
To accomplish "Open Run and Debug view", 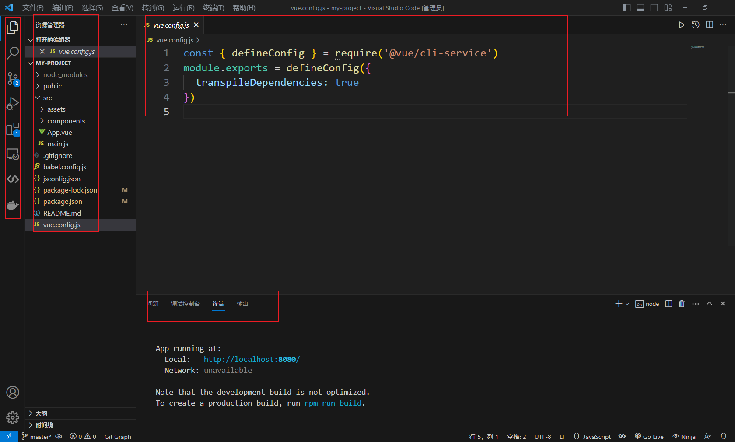I will pos(13,104).
